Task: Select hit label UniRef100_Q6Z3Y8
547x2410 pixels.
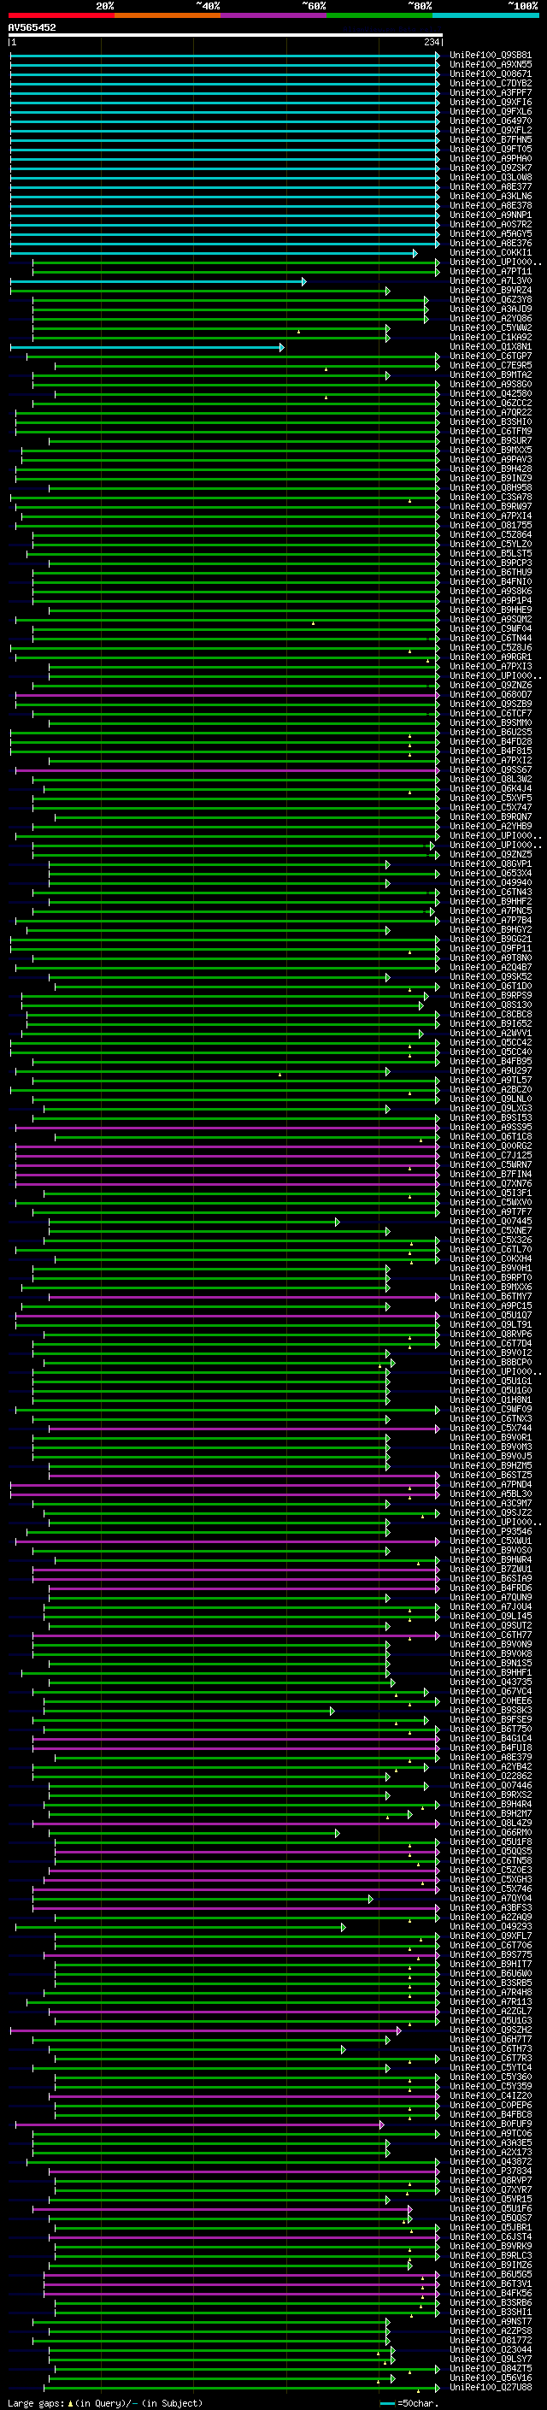Action: point(491,299)
